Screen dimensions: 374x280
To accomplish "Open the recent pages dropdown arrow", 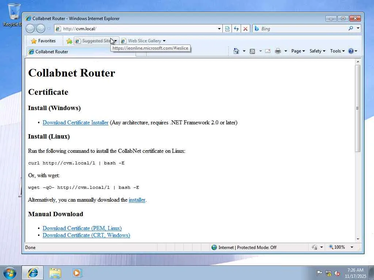I will point(49,29).
